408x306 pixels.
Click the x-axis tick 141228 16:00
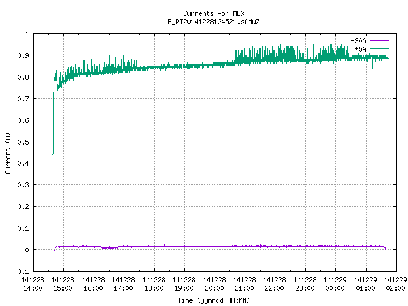click(x=93, y=284)
